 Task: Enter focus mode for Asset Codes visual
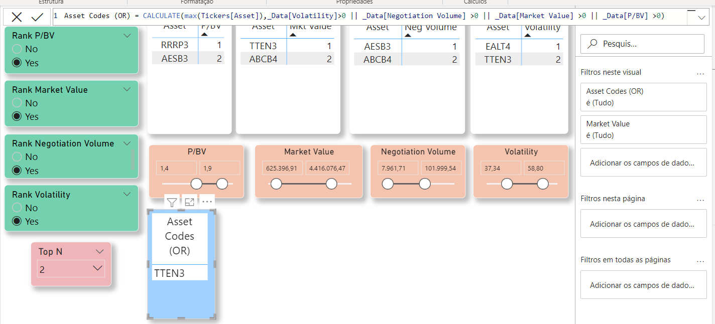point(189,202)
